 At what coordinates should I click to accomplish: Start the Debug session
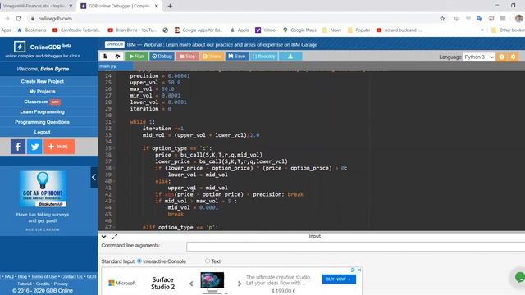[162, 57]
